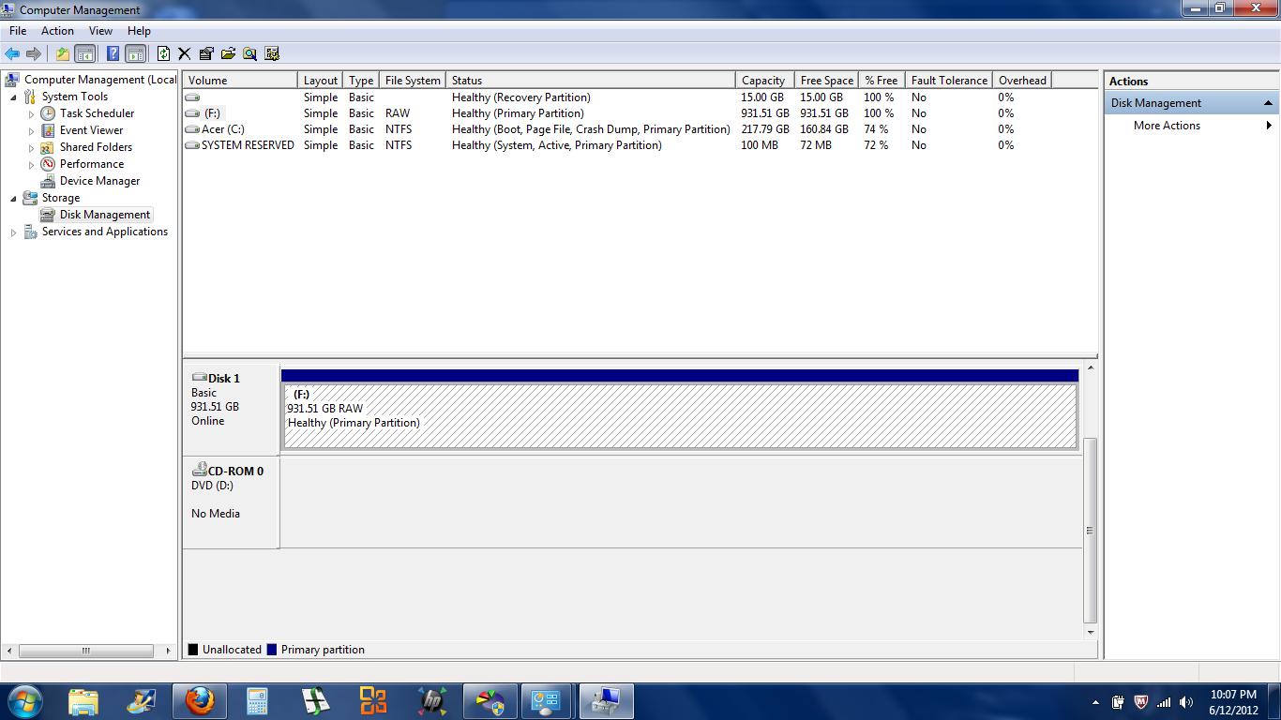The height and width of the screenshot is (720, 1281).
Task: Sort by the Volume column header
Action: click(240, 81)
